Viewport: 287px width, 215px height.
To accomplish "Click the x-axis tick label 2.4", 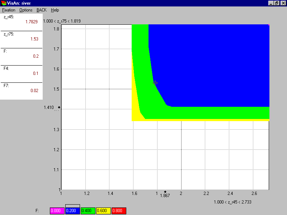I will tap(230, 193).
